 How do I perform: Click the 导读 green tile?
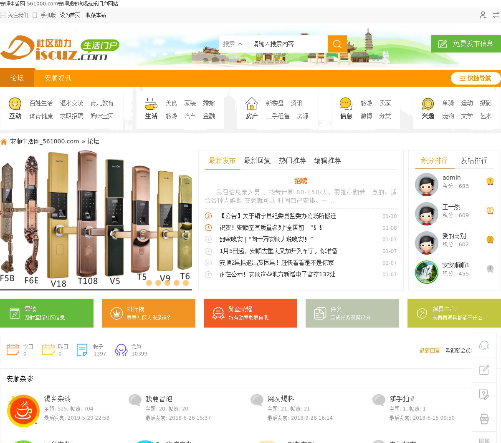tap(47, 313)
